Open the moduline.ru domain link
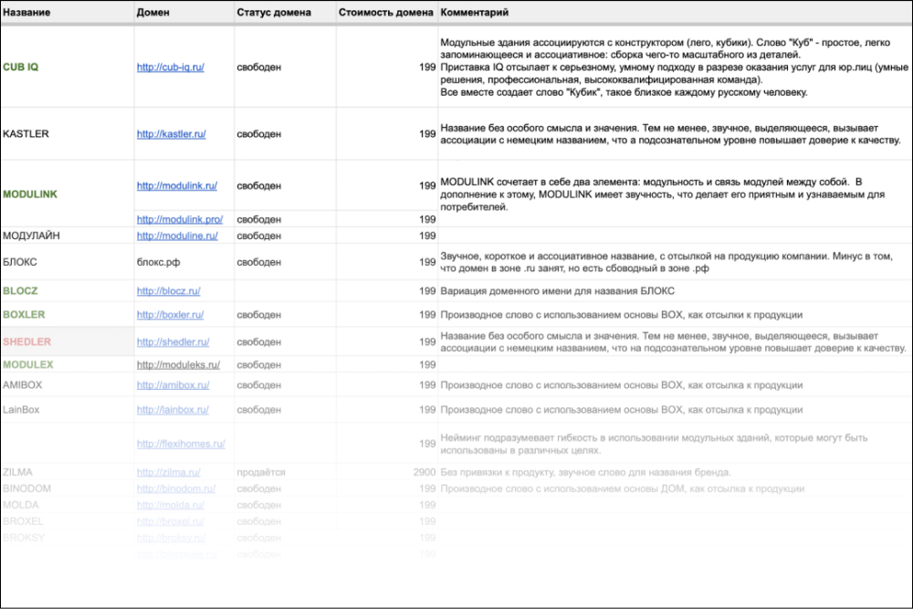 [x=177, y=236]
